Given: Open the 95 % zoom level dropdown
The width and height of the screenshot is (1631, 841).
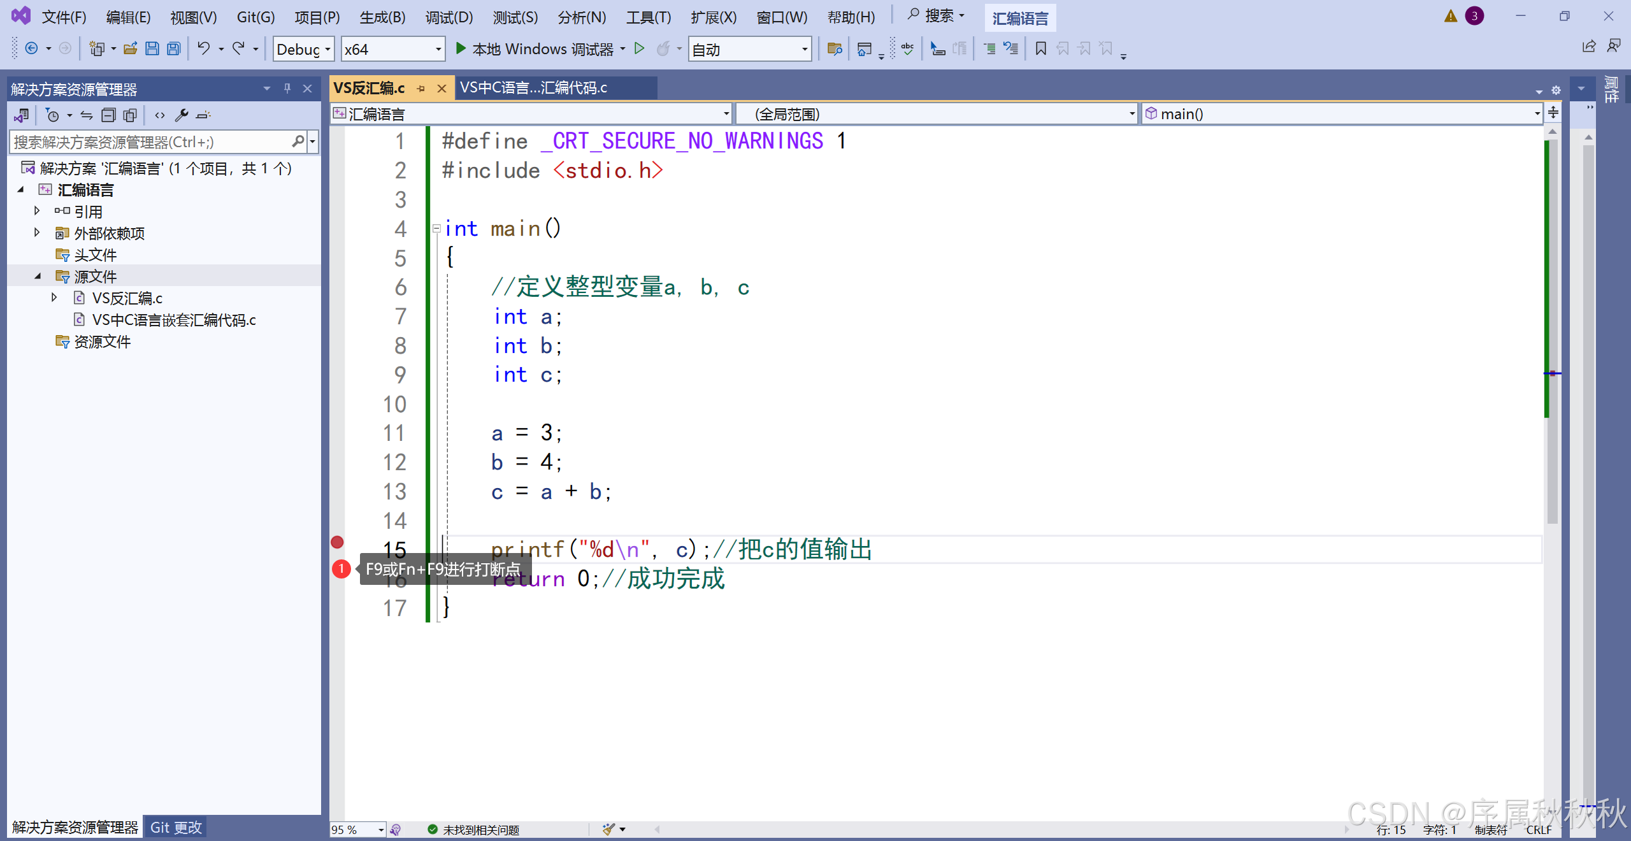Looking at the screenshot, I should 357,830.
